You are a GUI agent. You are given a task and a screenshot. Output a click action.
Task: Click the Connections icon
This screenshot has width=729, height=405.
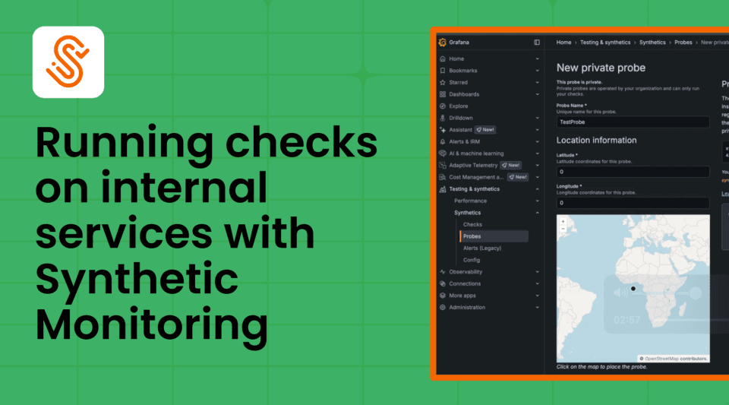click(x=443, y=283)
